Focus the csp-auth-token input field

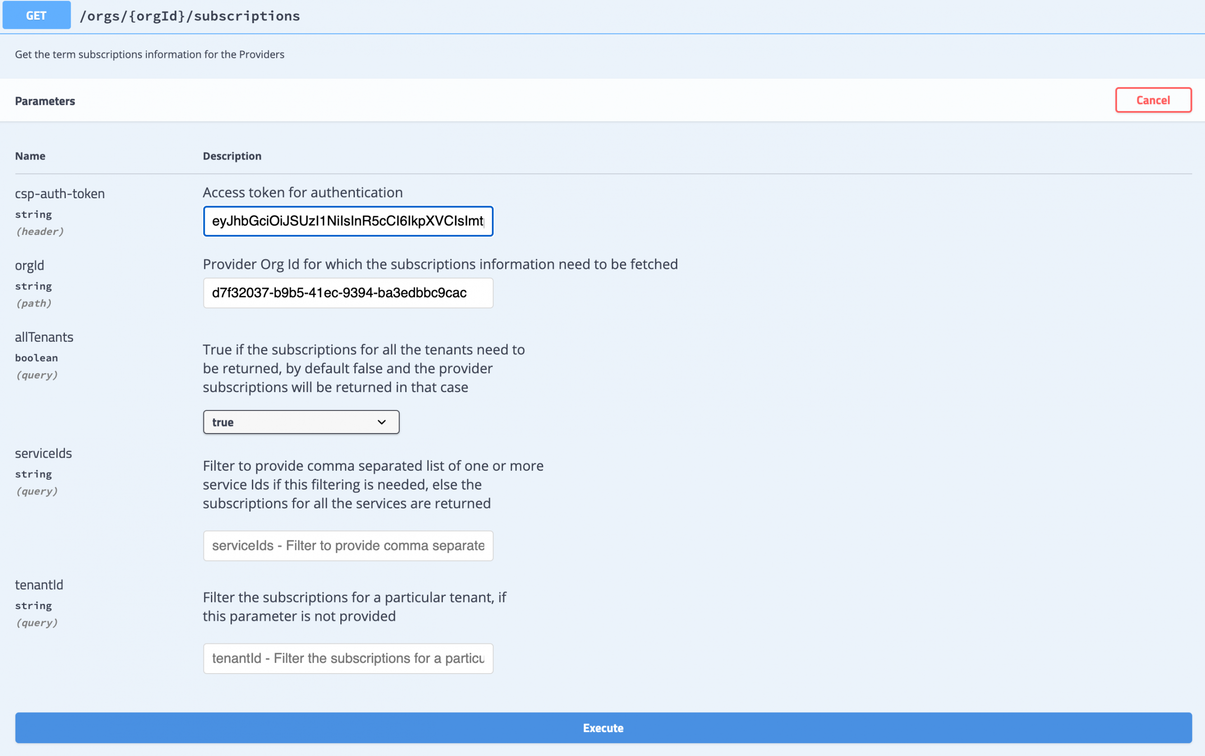347,221
